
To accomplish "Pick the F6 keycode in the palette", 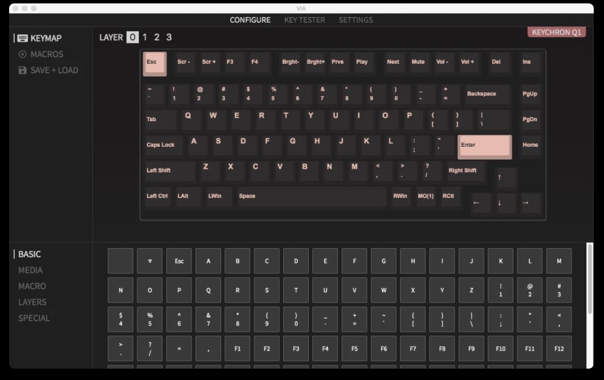I will point(383,349).
